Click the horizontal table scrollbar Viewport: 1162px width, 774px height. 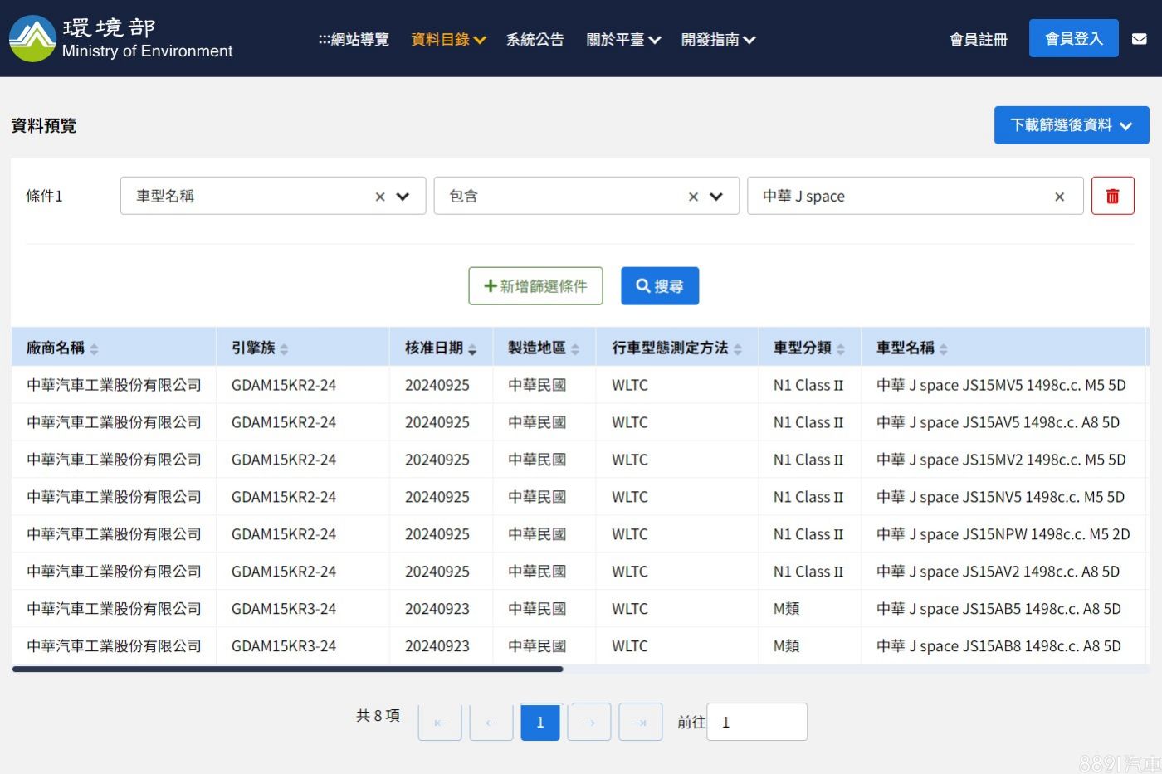pos(287,669)
